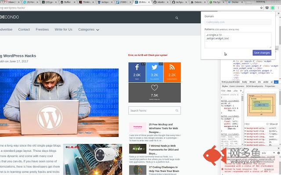Expand the background-clip computed property
Screen dimensions: 281x175
pyautogui.click(x=245, y=131)
